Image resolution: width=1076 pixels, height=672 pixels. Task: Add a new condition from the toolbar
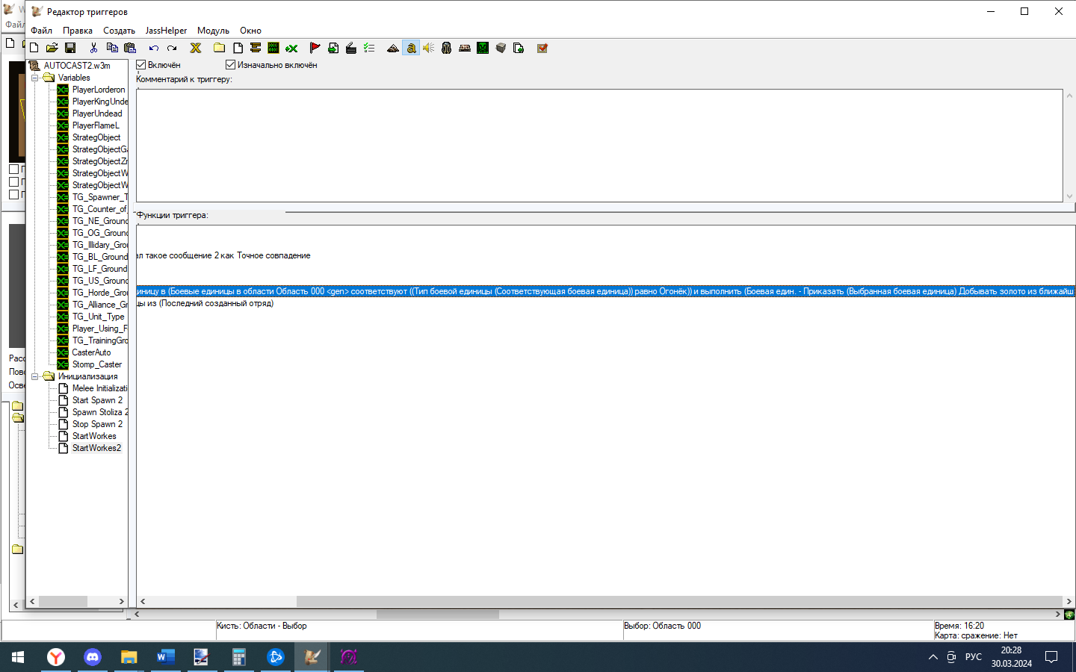333,48
